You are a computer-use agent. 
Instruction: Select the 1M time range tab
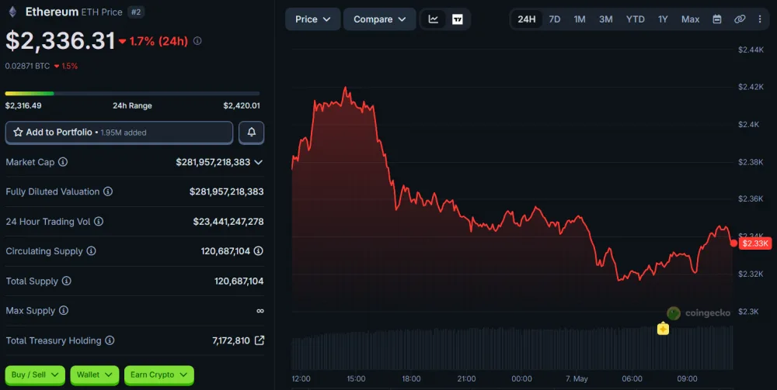[580, 19]
